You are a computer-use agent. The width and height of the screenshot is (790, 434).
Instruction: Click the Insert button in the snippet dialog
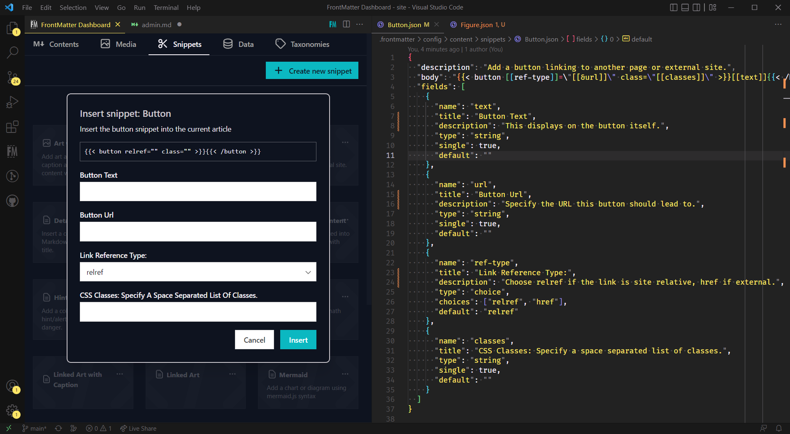point(298,339)
